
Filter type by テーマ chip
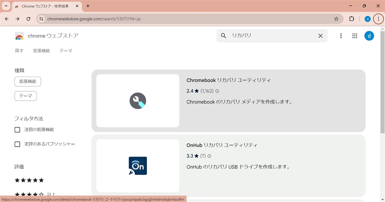(x=26, y=96)
